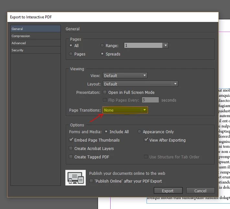Screen dimensions: 230x209
Task: Click the 'Publish your documents online' text
Action: (127, 173)
